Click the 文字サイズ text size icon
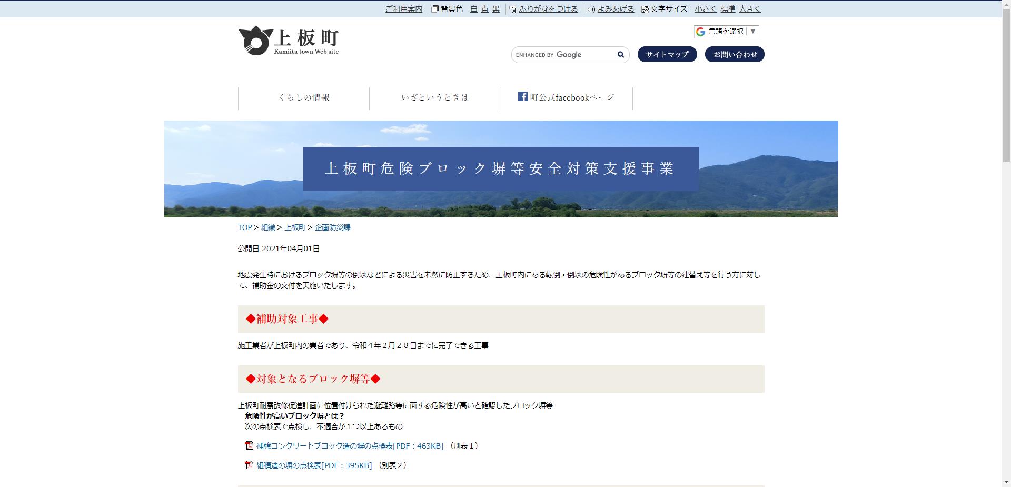This screenshot has height=487, width=1011. pos(645,9)
